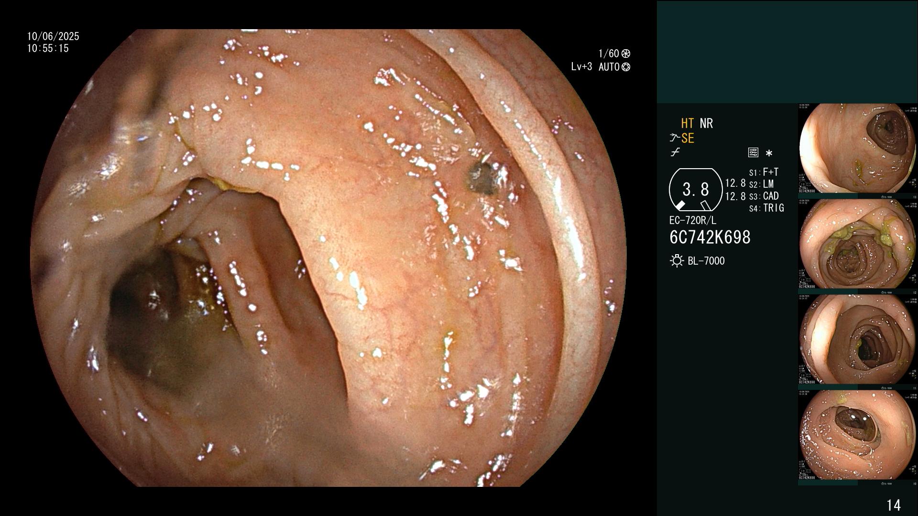This screenshot has width=918, height=516.
Task: Toggle the NR noise reduction indicator
Action: click(x=706, y=124)
